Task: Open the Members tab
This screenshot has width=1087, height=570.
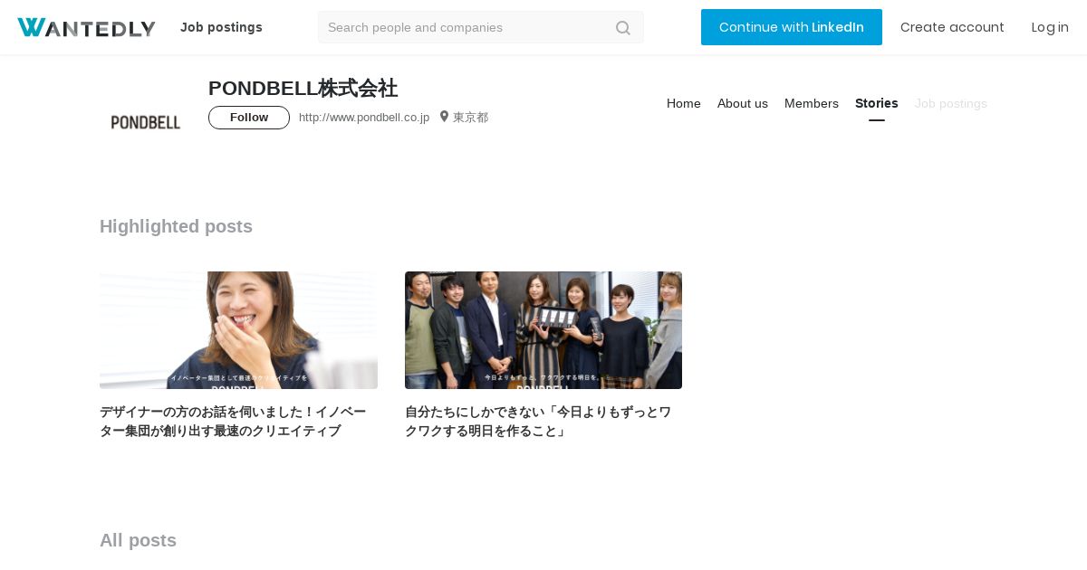Action: click(x=812, y=103)
